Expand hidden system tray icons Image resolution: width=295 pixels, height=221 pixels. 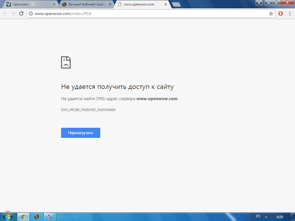coord(266,217)
